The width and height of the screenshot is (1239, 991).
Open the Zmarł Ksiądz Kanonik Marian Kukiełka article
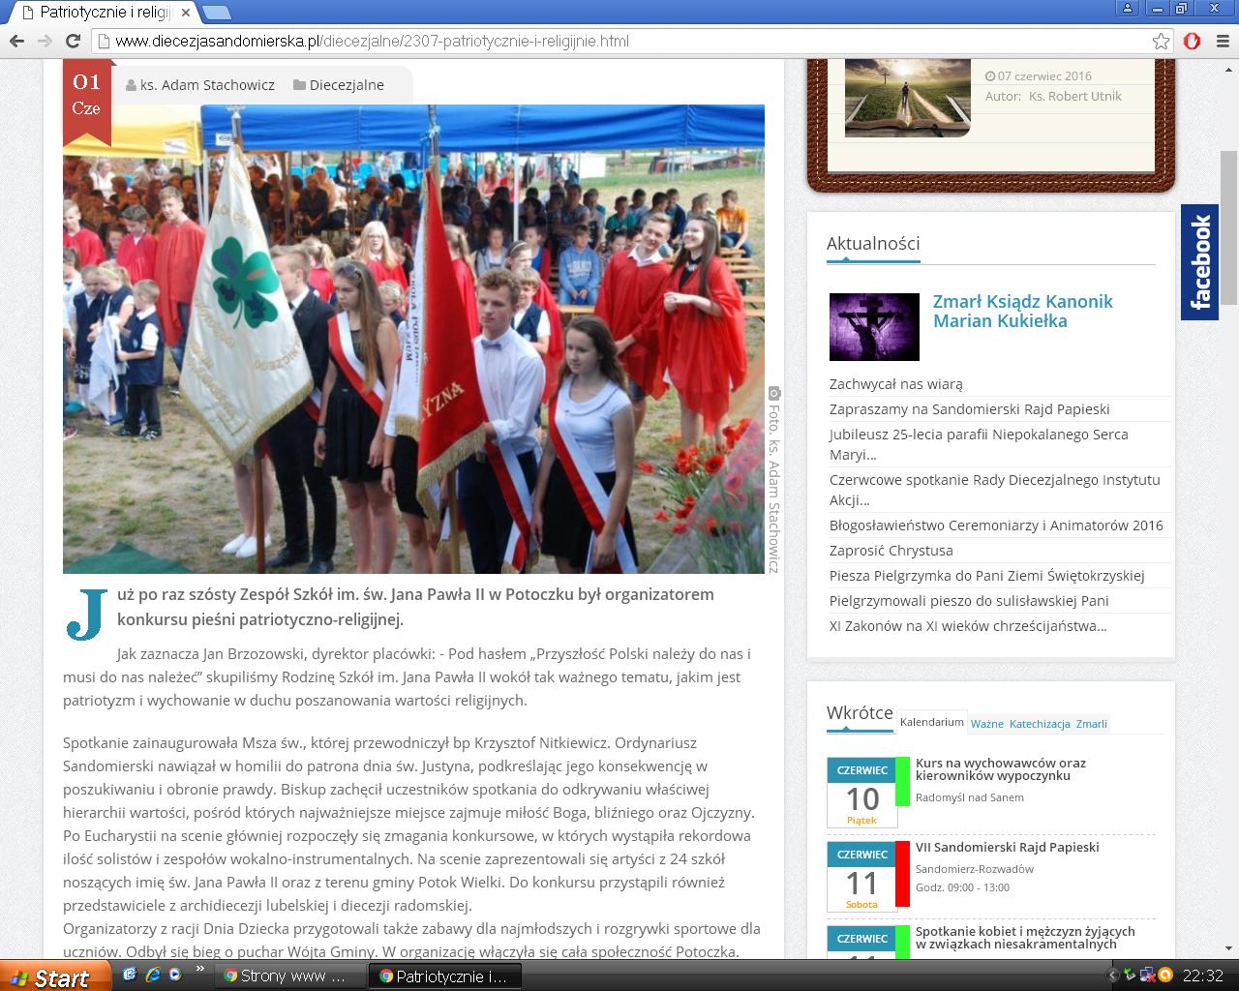pos(1022,312)
